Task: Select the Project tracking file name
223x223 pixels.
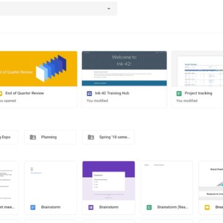Action: 198,93
